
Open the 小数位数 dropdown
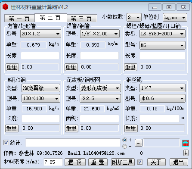[134, 18]
